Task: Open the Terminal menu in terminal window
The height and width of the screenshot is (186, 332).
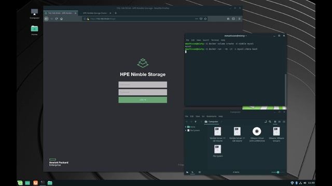Action: [215, 40]
